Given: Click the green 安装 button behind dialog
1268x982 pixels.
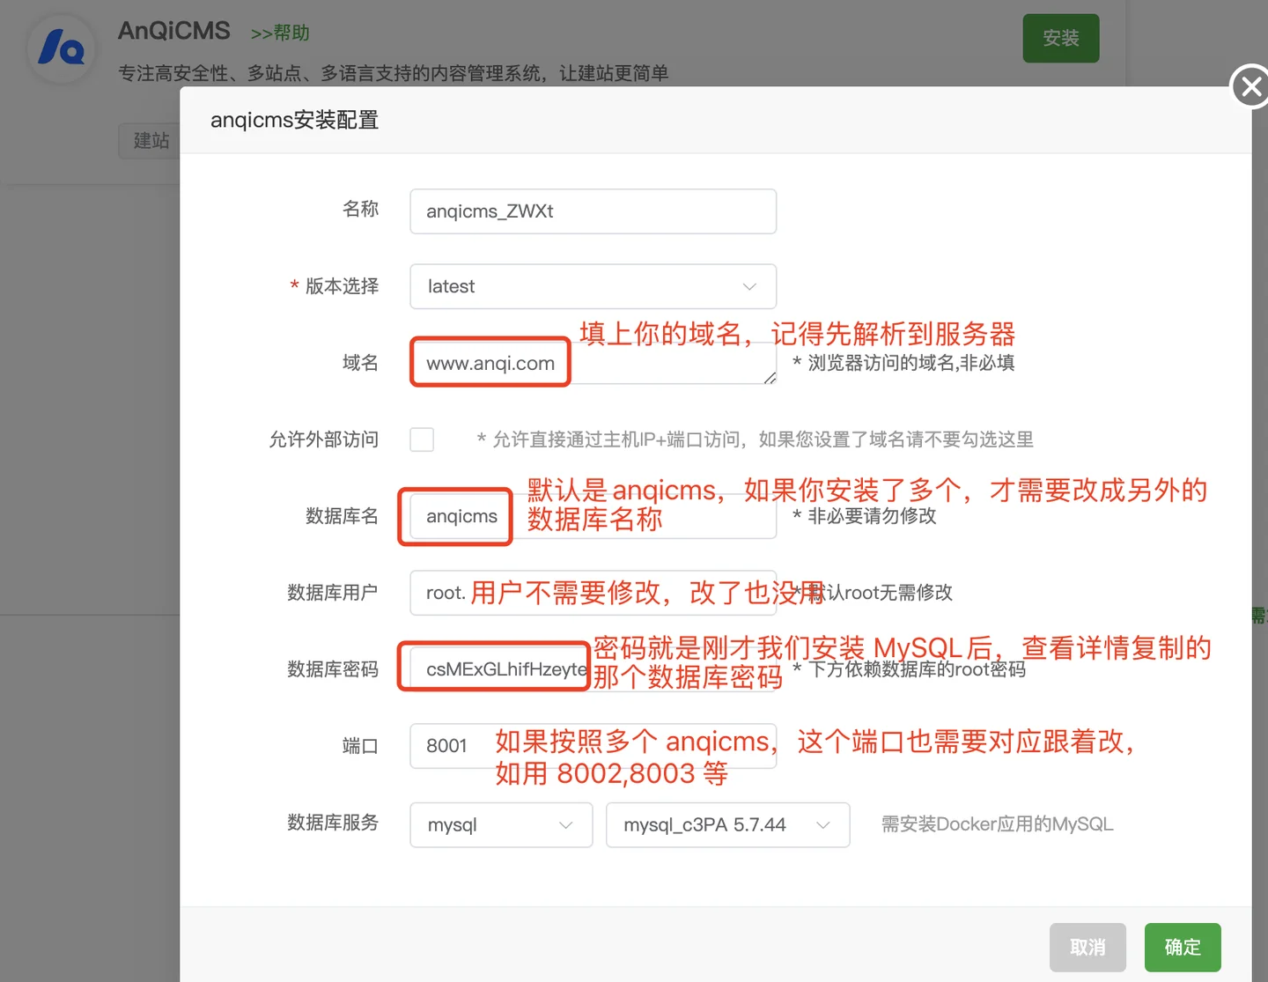Looking at the screenshot, I should [x=1061, y=38].
